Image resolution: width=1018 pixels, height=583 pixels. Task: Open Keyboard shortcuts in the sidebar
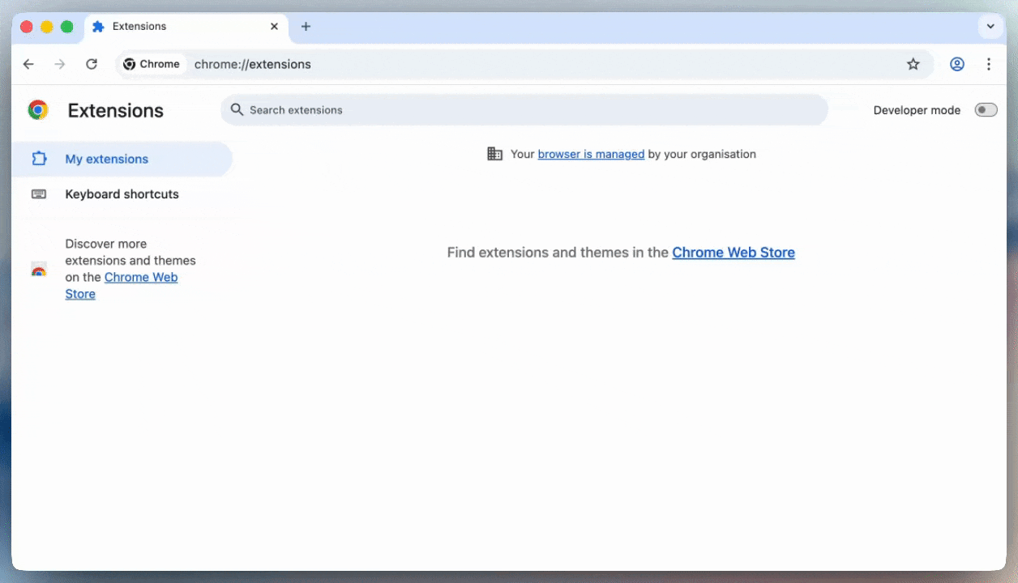click(x=122, y=194)
